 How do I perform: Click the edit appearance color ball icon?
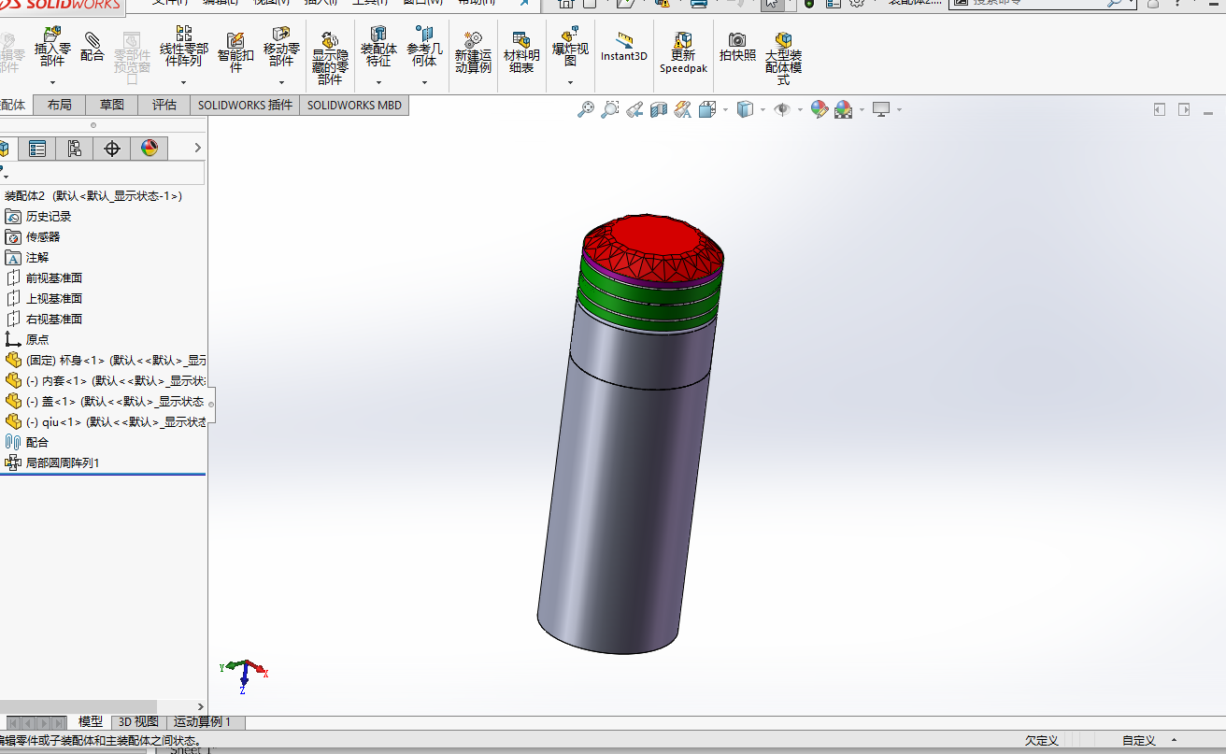point(820,110)
